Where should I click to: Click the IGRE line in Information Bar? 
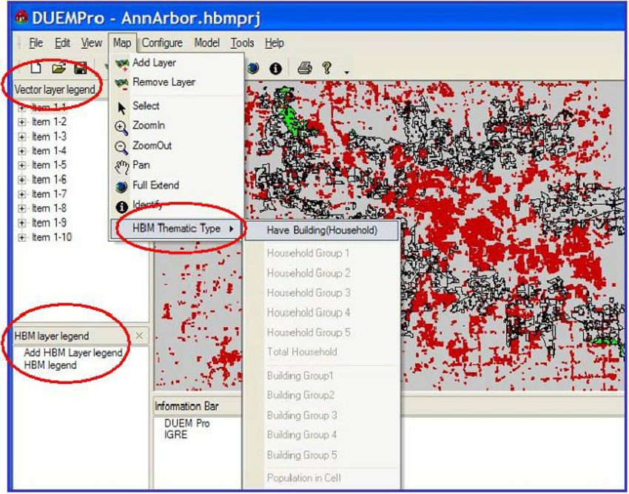coord(175,435)
